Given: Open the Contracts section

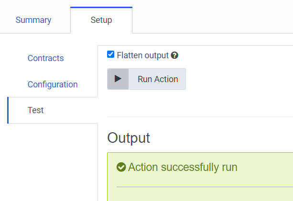Looking at the screenshot, I should (x=45, y=58).
